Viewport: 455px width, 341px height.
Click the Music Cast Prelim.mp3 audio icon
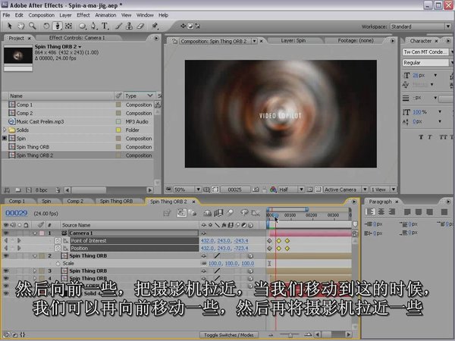point(11,121)
